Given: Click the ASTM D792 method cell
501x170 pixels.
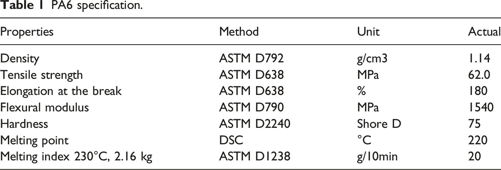Looking at the screenshot, I should pos(252,59).
